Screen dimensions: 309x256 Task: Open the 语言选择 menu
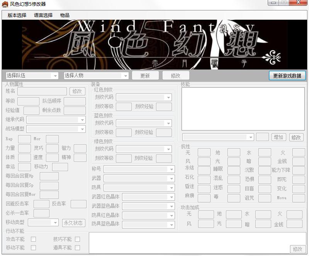(43, 15)
